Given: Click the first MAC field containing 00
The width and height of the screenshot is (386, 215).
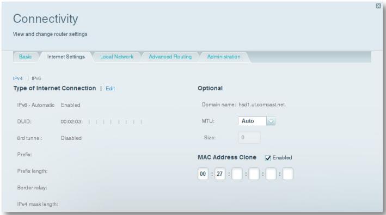Looking at the screenshot, I should click(x=203, y=174).
